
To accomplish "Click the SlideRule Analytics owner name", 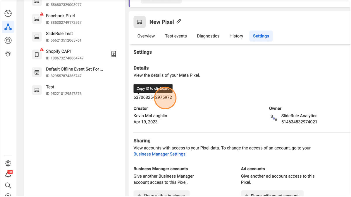I will point(299,116).
